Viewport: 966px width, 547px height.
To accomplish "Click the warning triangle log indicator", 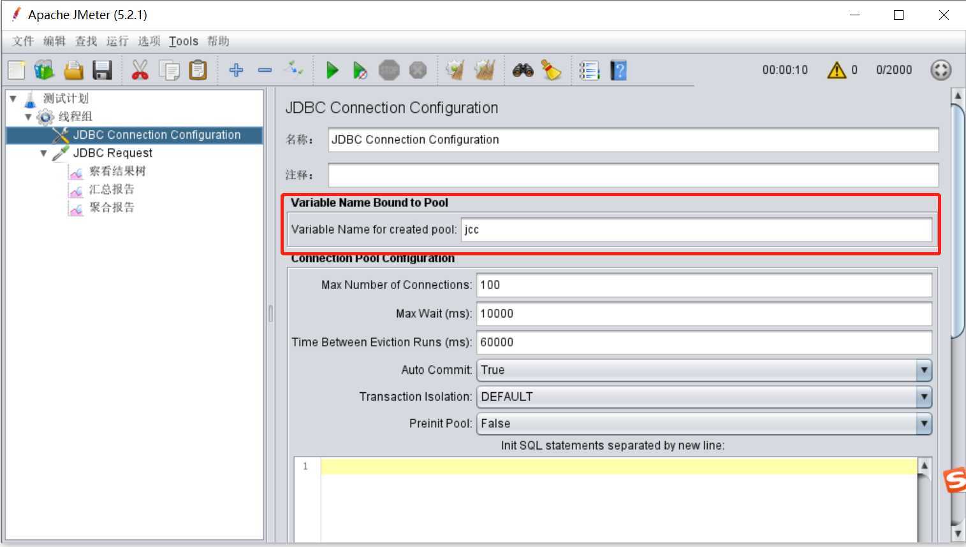I will 837,70.
